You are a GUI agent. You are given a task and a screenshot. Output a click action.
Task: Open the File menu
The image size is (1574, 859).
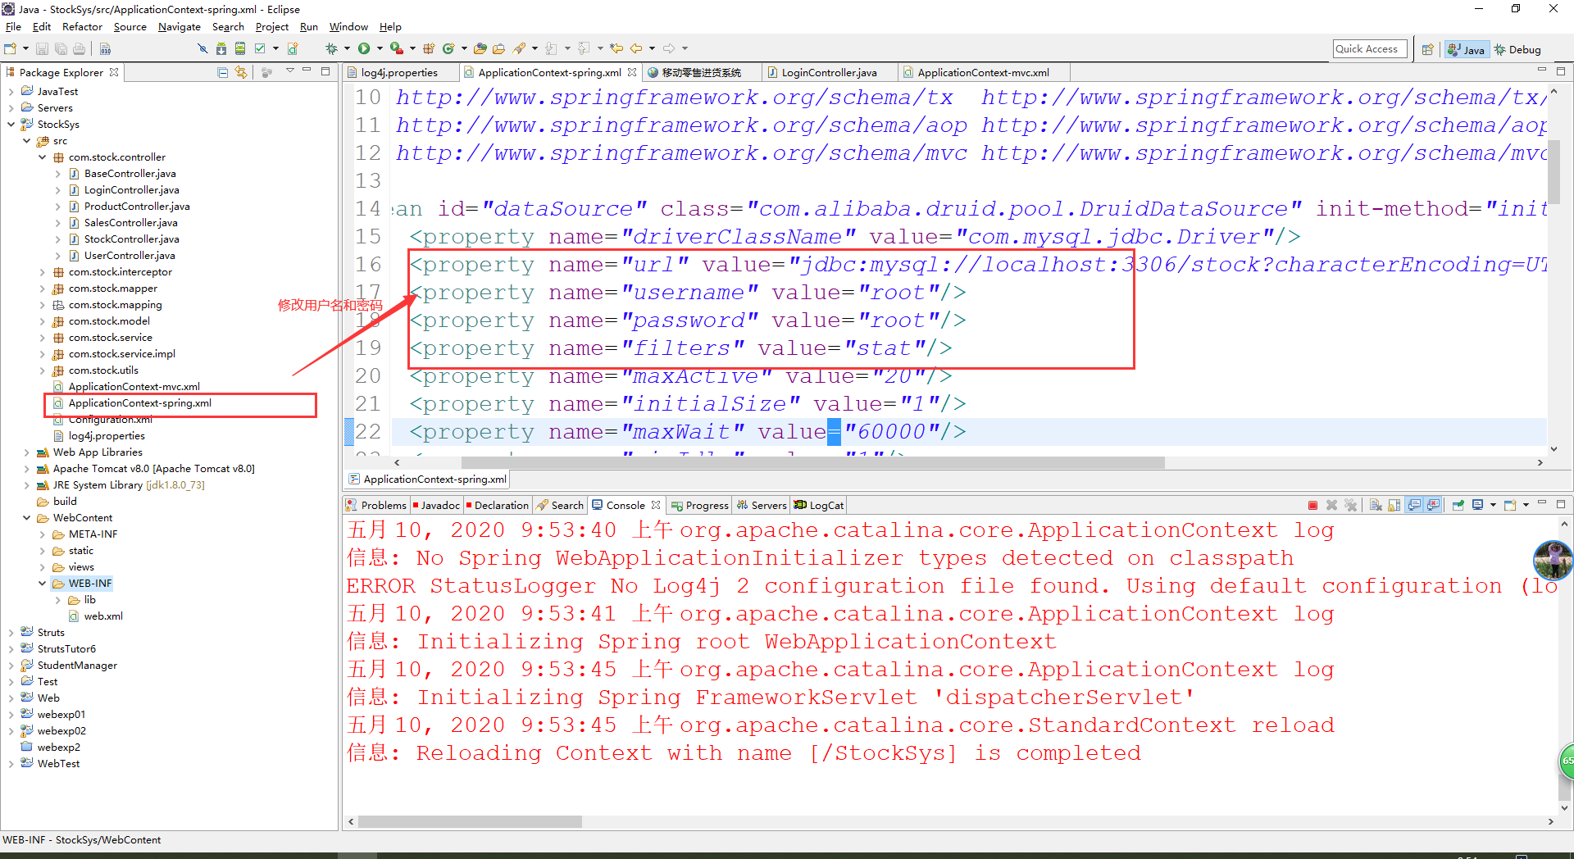13,27
